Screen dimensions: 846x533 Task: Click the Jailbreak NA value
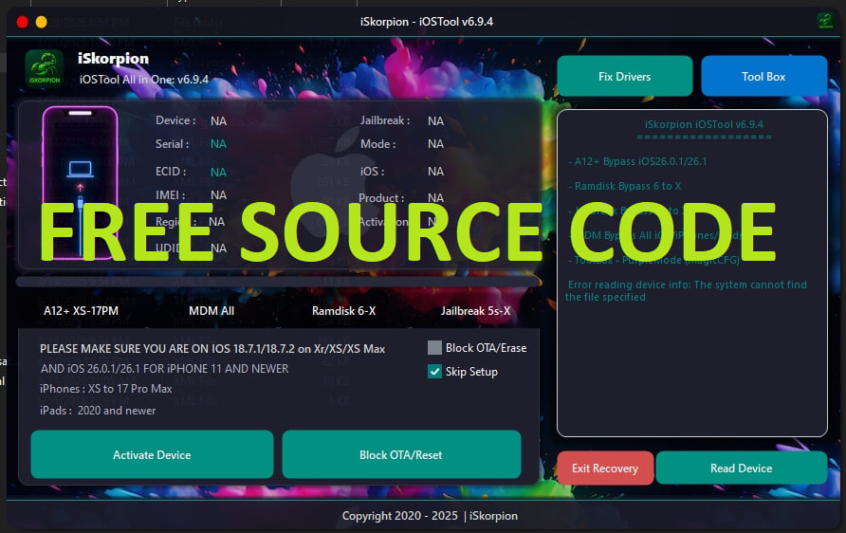(x=436, y=120)
